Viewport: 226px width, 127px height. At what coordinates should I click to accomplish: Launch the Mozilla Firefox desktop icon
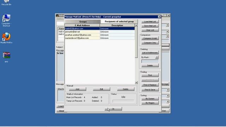[x=6, y=38]
